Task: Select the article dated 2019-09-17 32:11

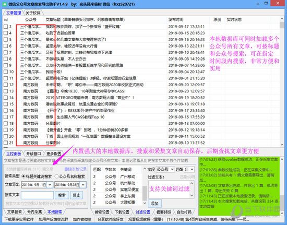Action: (x=141, y=27)
